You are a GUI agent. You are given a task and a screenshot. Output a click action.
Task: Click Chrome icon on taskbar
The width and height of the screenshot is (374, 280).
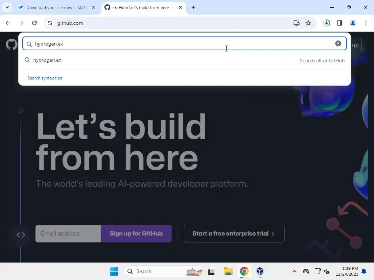pos(244,271)
